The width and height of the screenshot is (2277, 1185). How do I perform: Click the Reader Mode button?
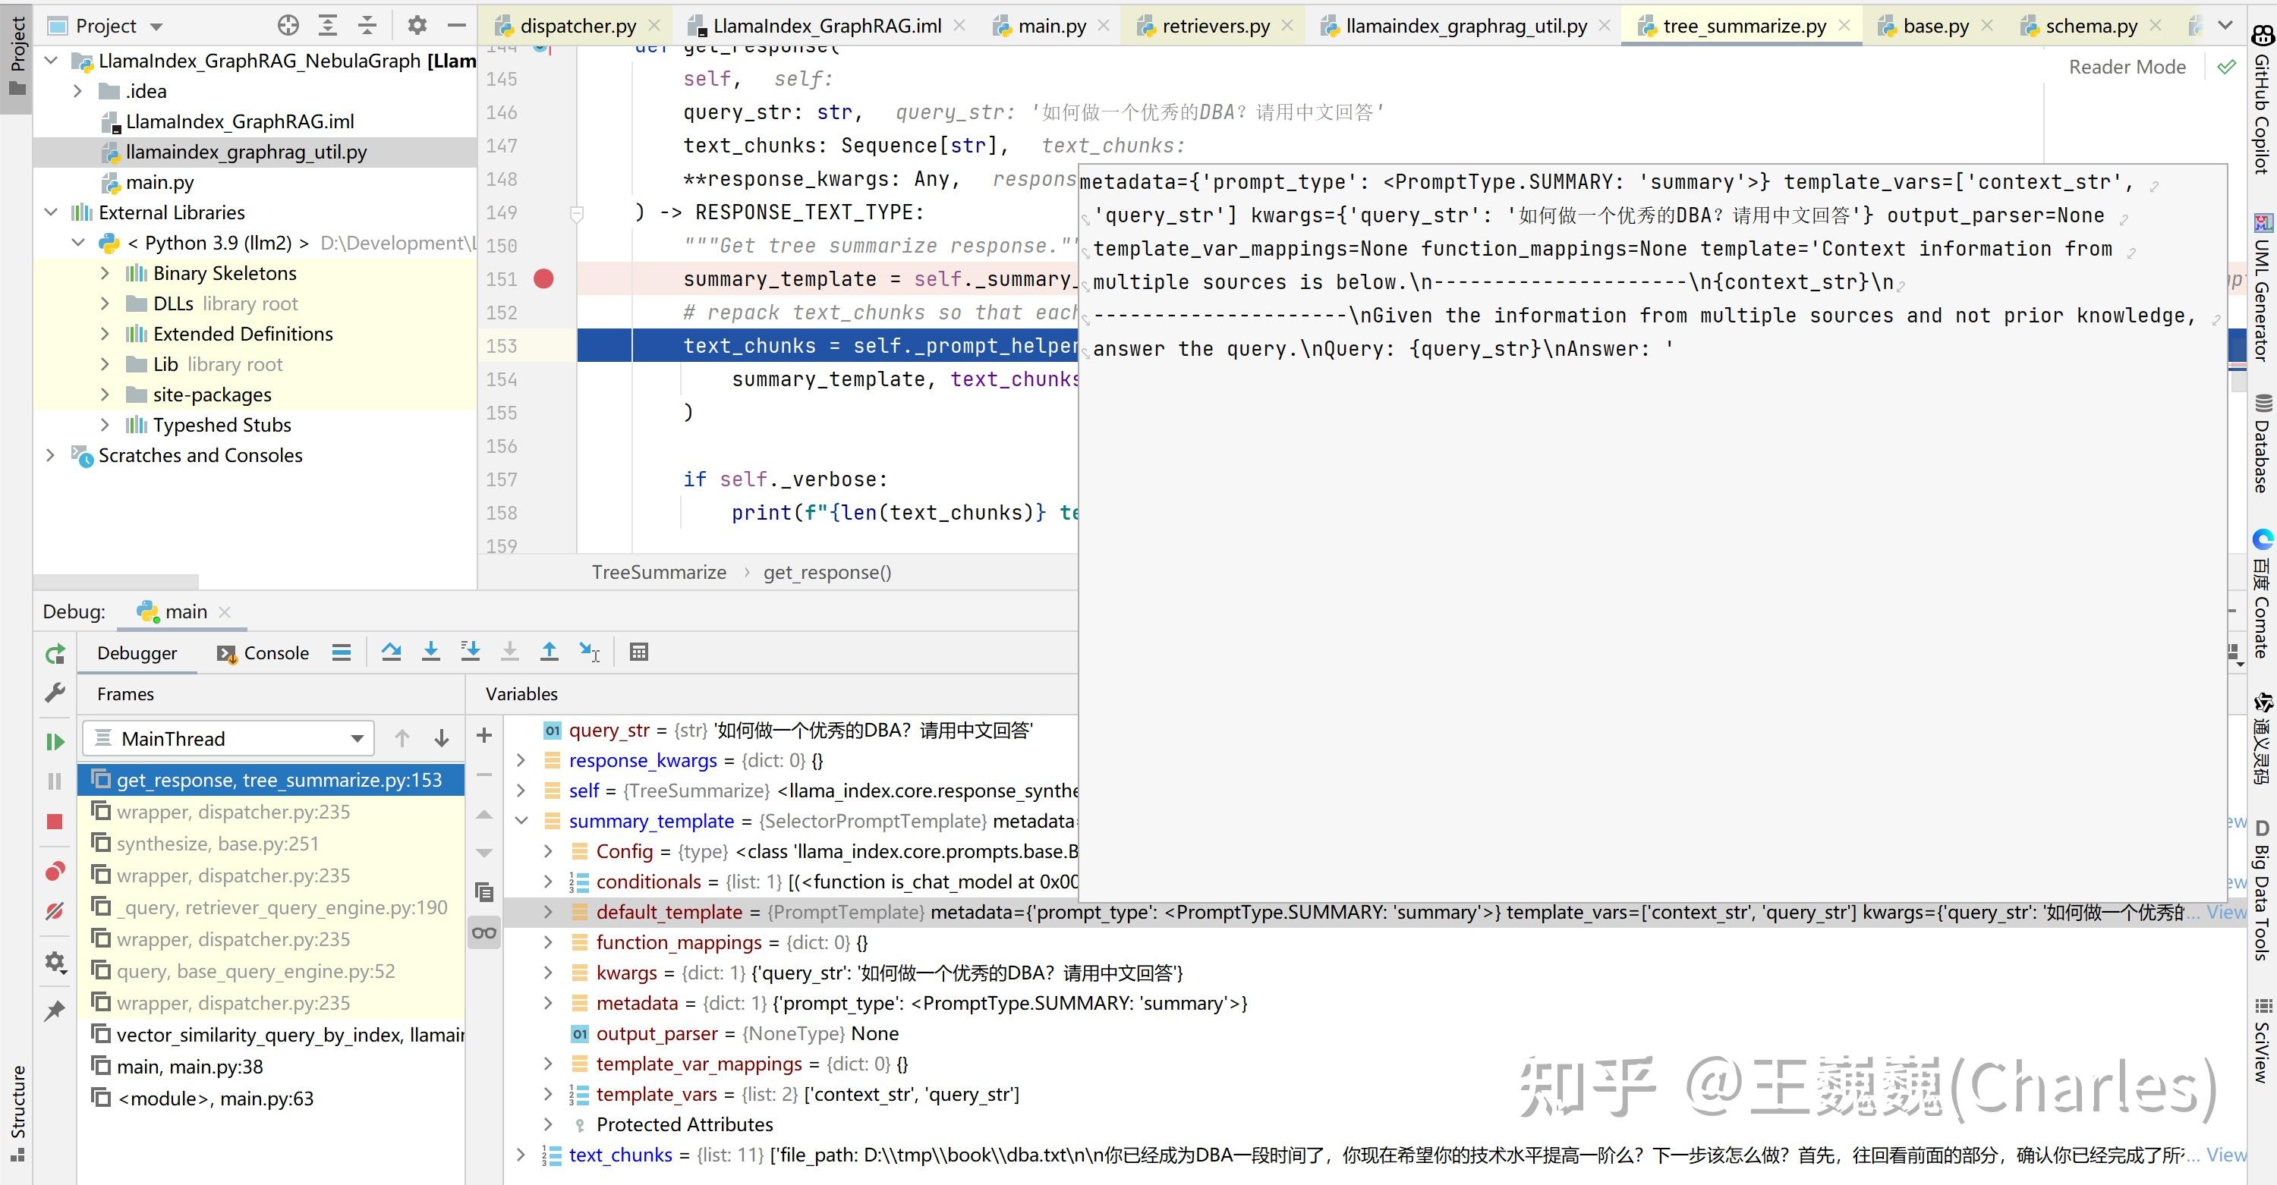click(x=2127, y=68)
